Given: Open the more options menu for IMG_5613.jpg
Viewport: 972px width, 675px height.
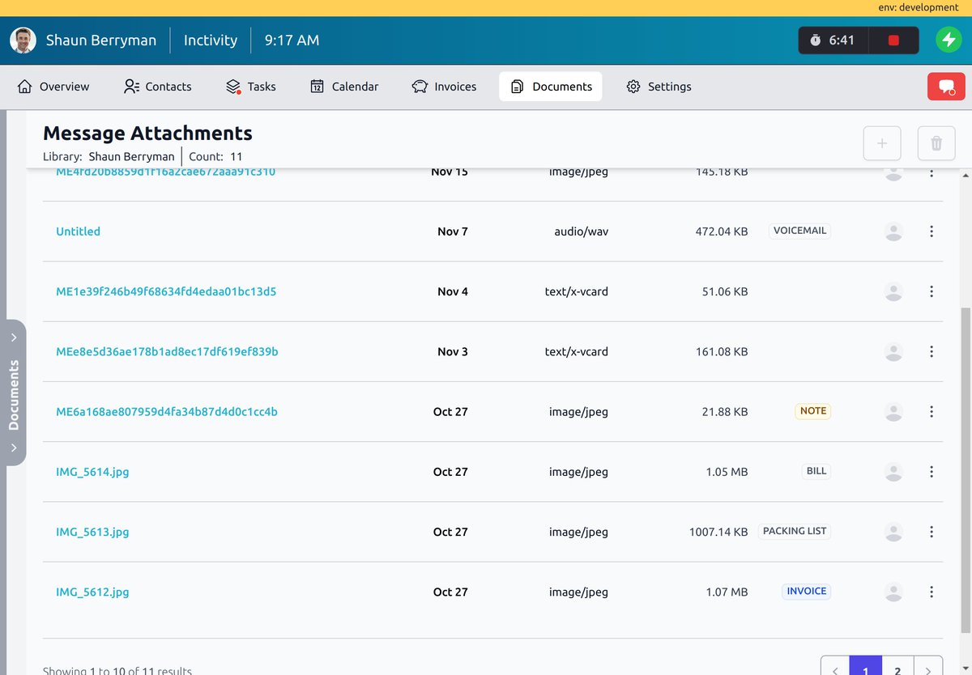Looking at the screenshot, I should click(932, 532).
